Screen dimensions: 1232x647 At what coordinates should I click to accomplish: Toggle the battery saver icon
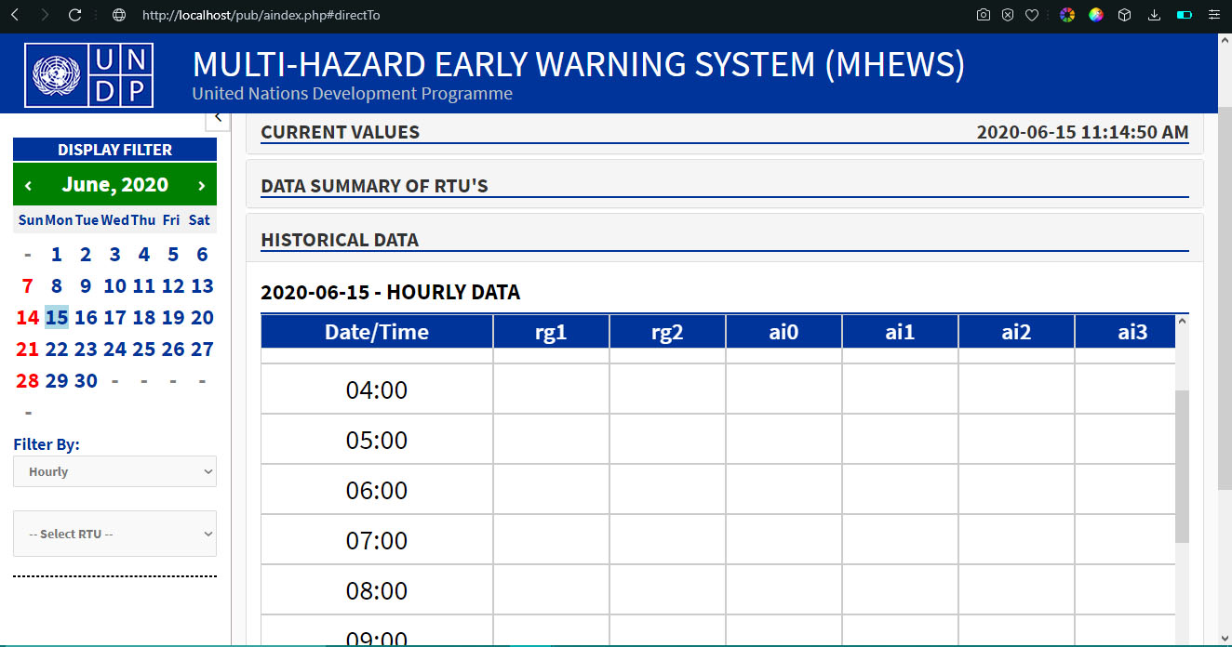1184,15
